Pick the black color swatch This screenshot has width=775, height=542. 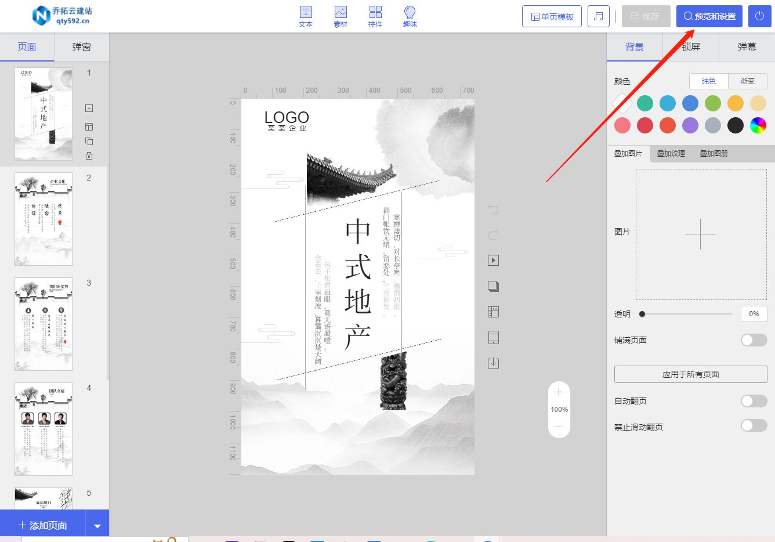736,125
